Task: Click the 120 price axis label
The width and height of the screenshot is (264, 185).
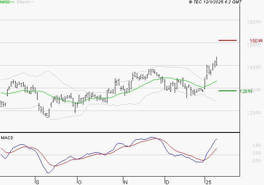Action: point(254,113)
